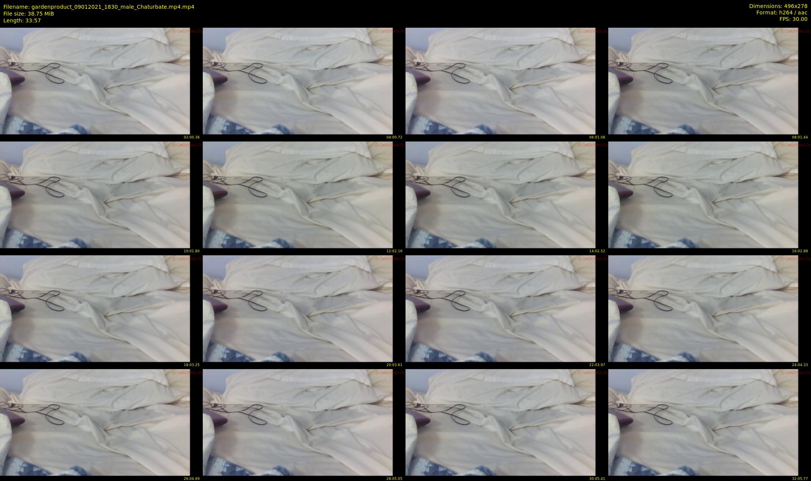Click the thumbnail marked 18:03.25
Viewport: 811px width, 481px height.
(95, 308)
